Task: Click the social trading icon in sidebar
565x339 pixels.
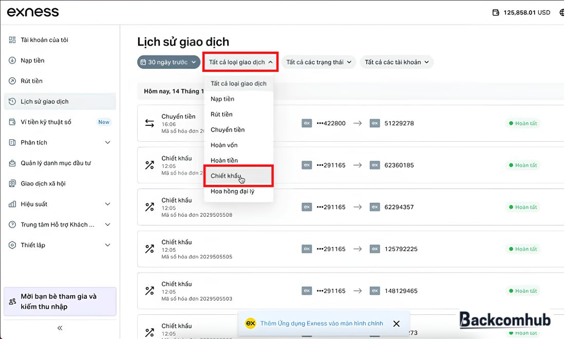Action: tap(12, 184)
